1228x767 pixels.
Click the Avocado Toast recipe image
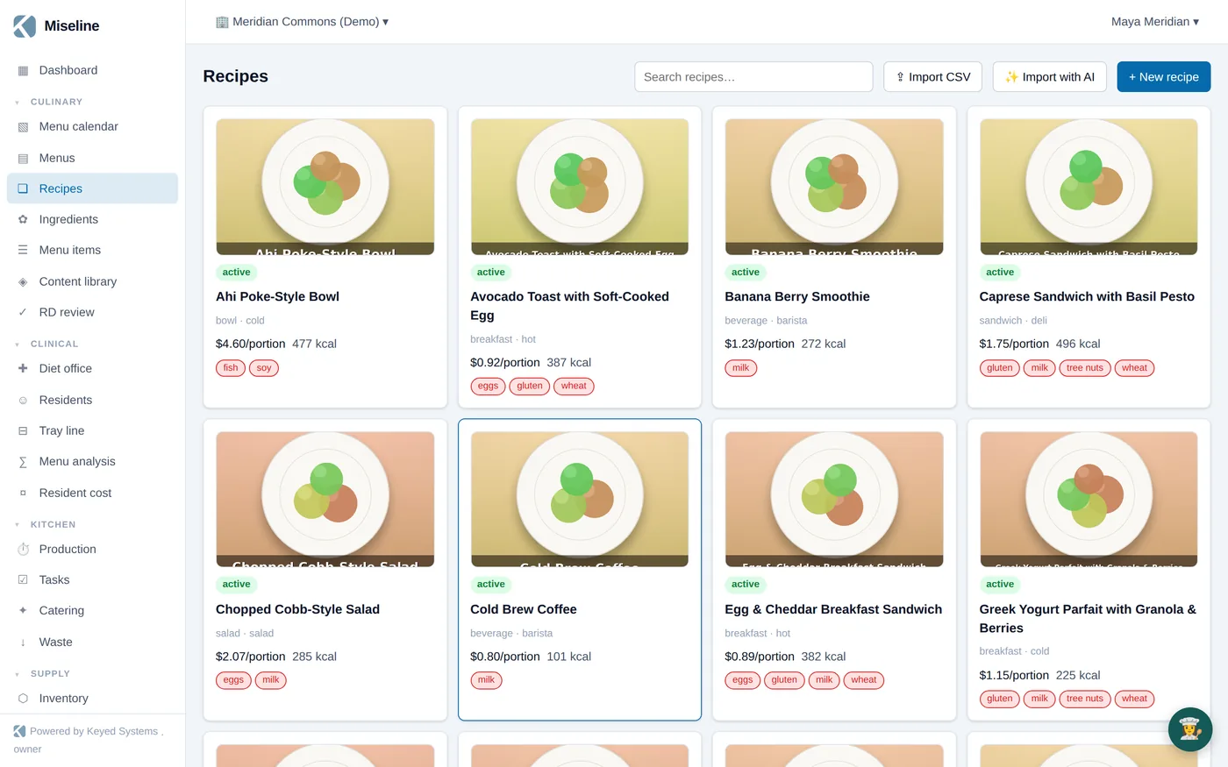580,187
